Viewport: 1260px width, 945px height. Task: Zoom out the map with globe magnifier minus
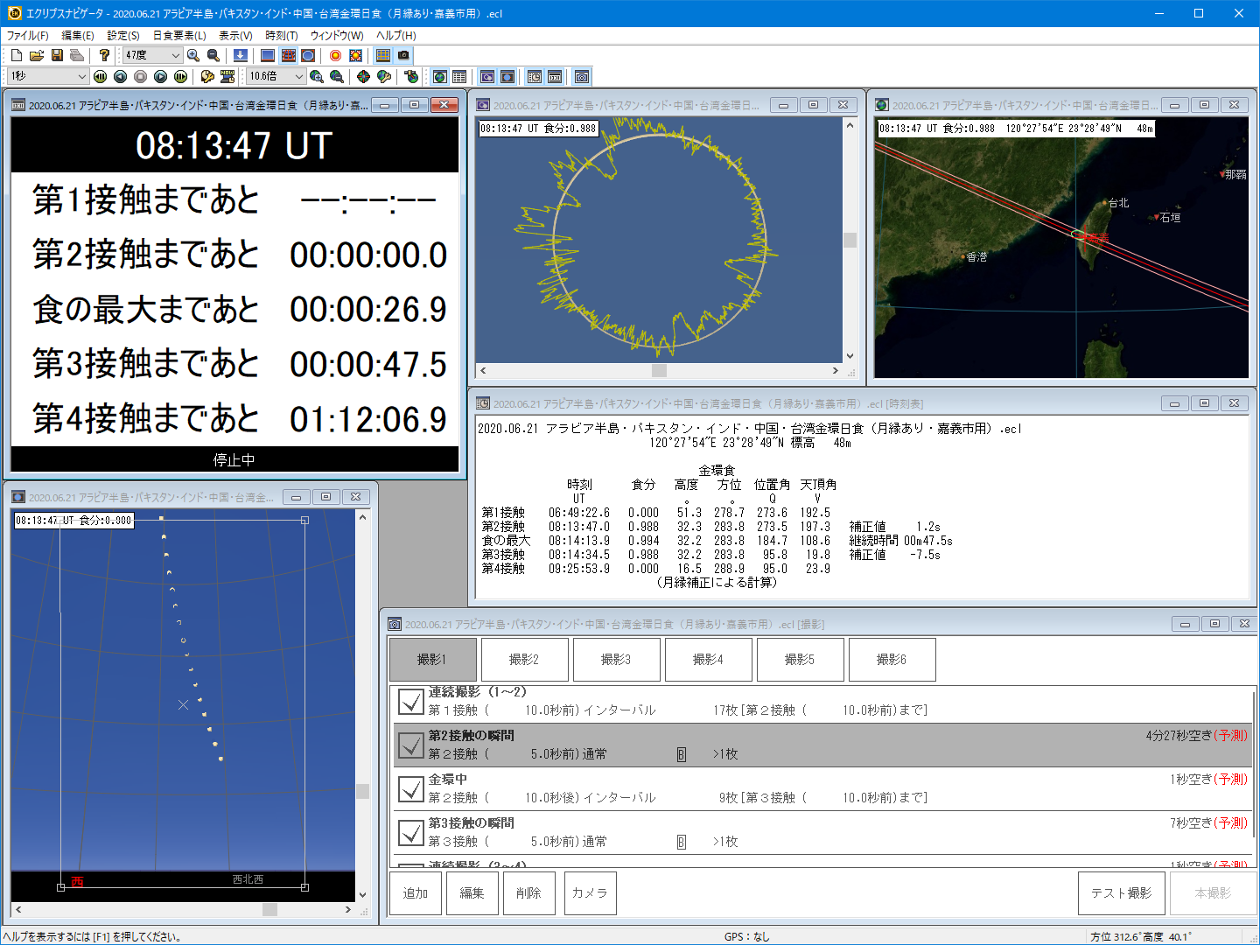point(337,77)
